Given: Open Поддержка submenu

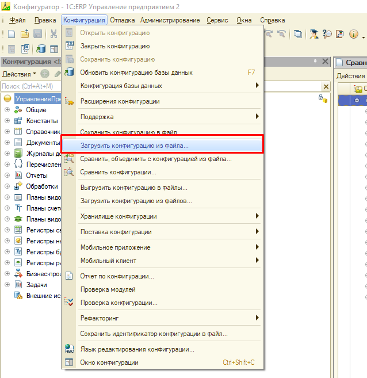Looking at the screenshot, I should (162, 117).
